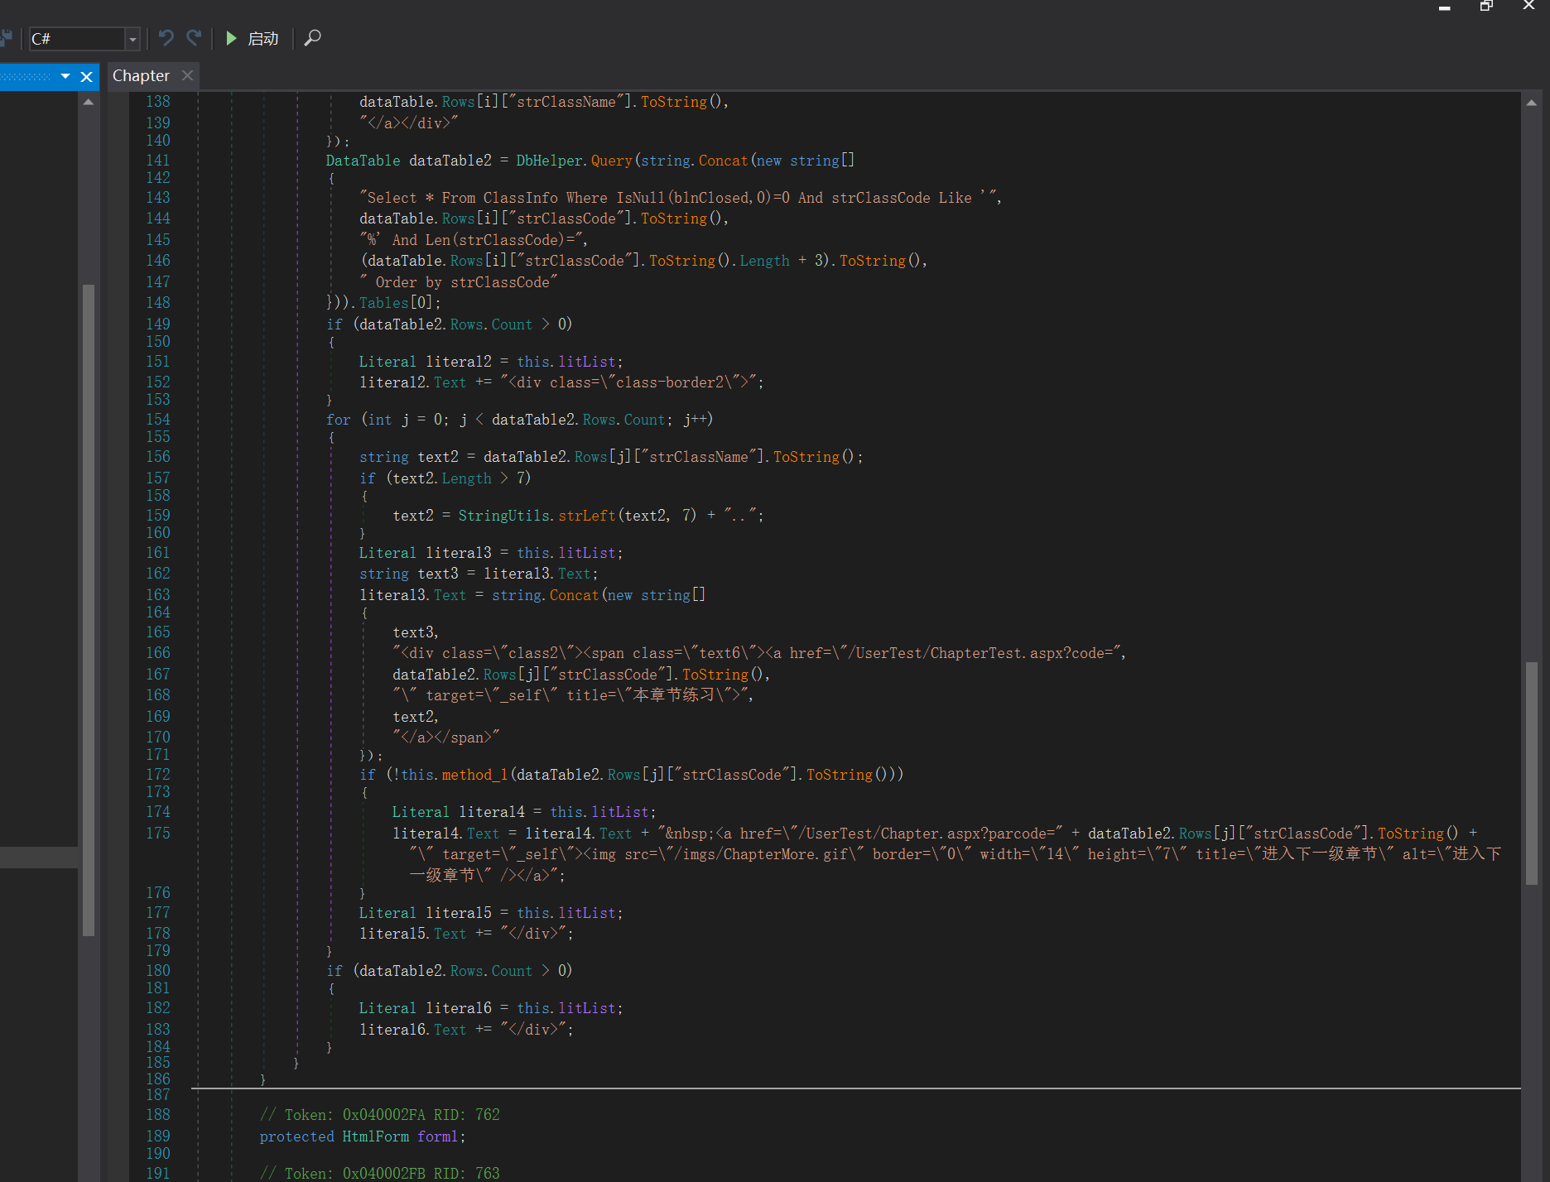Minimize the application window
The image size is (1550, 1182).
click(1445, 7)
